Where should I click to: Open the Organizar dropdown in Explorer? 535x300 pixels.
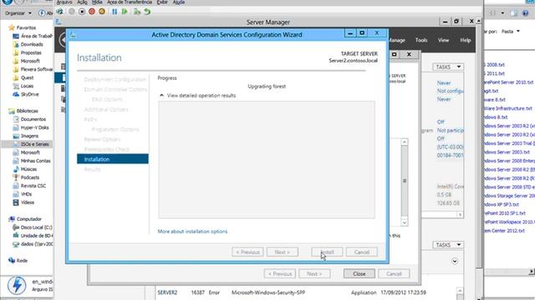point(18,13)
